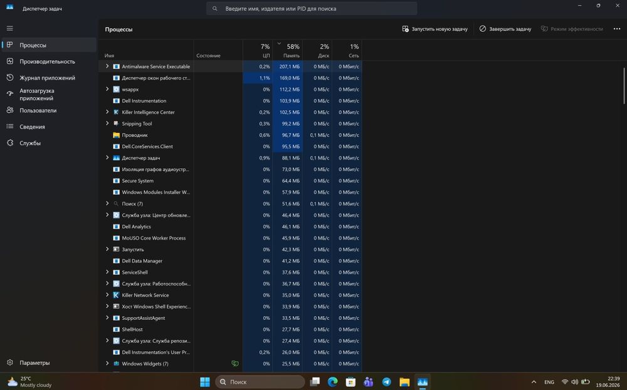
Task: Open Параметры settings of Task Manager
Action: click(x=49, y=362)
